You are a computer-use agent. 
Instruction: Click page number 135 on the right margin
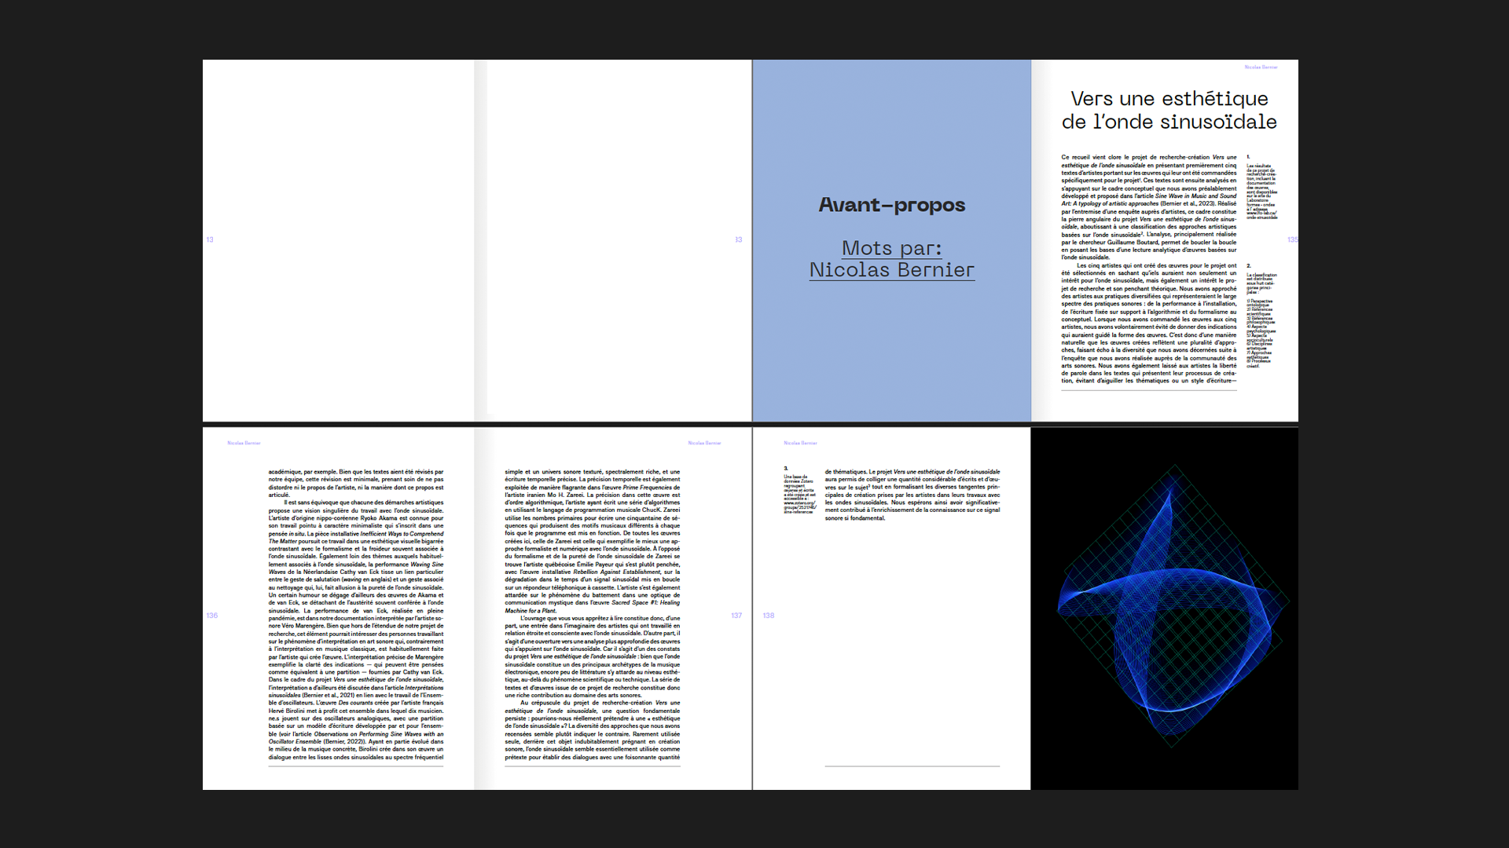tap(1292, 239)
